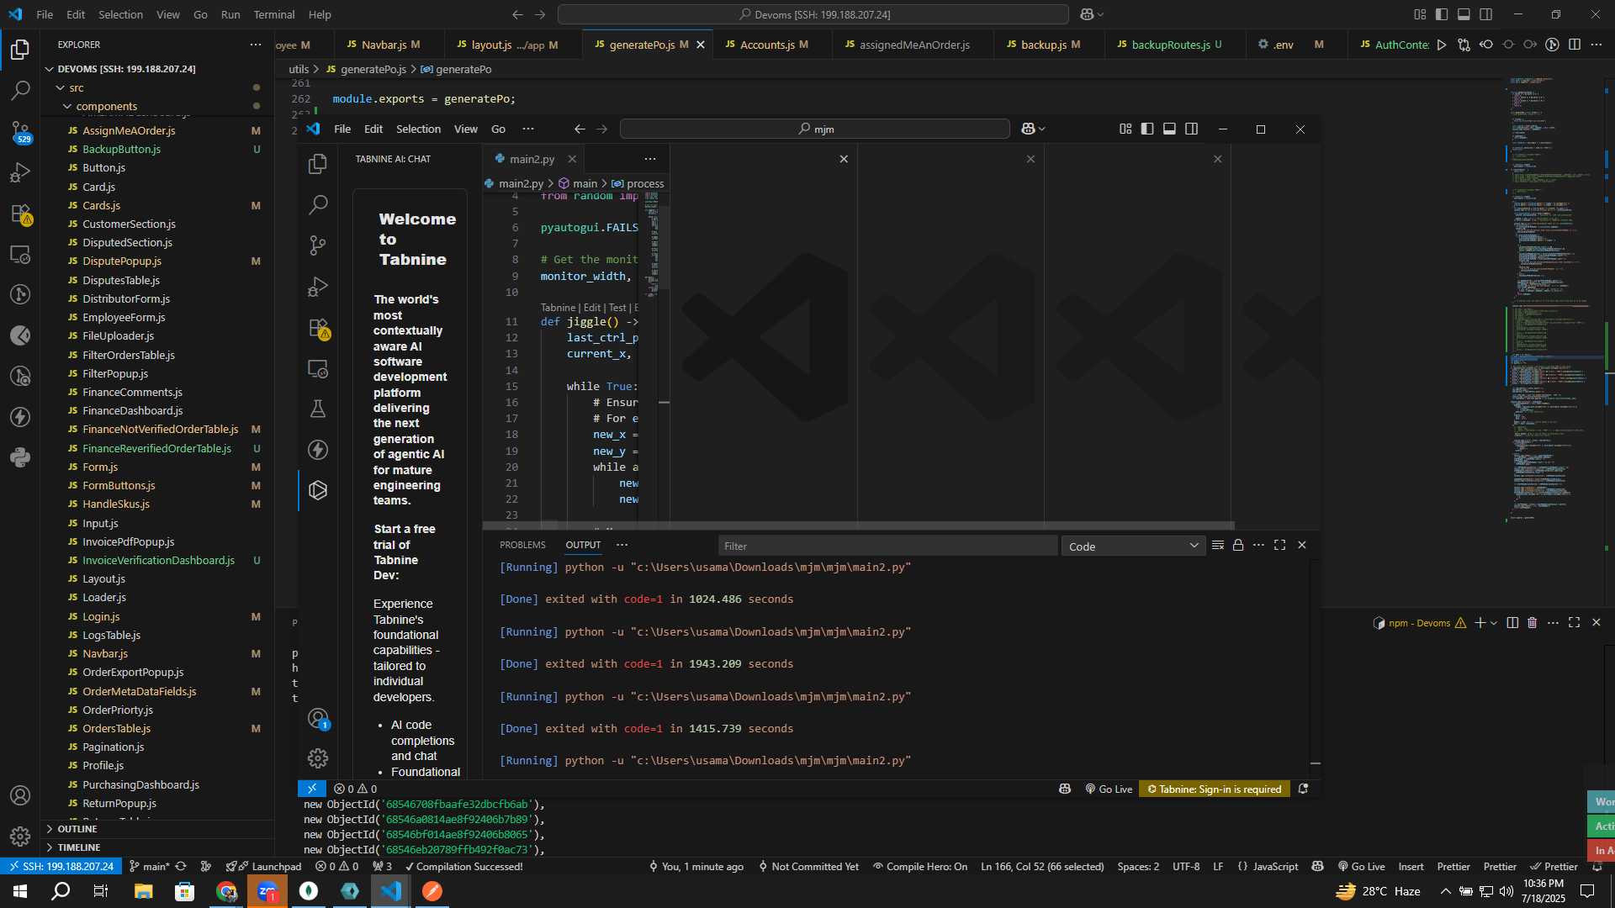
Task: Open Thunder Client lightning icon in mjm window
Action: tap(318, 450)
